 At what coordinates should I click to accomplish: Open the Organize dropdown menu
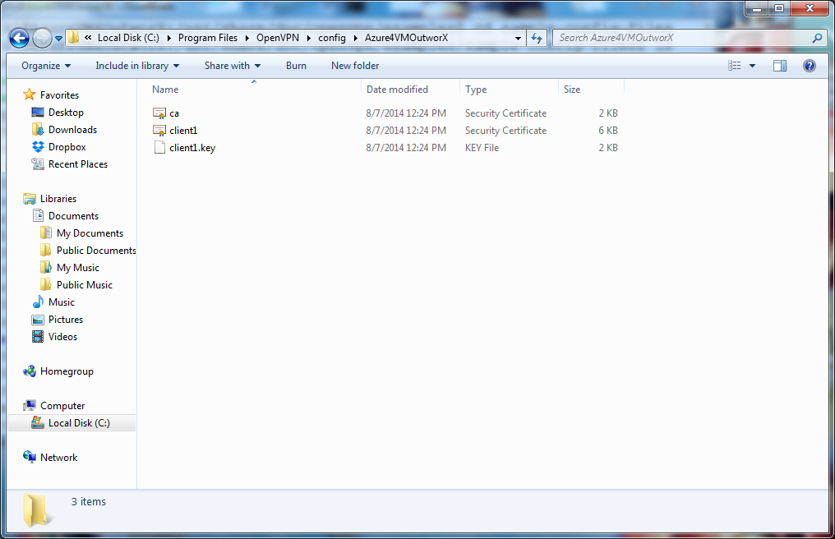tap(46, 66)
